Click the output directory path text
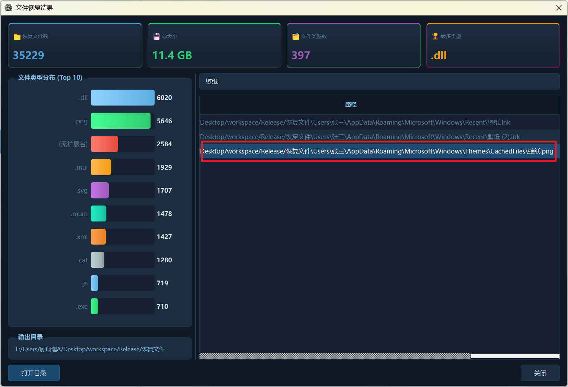 coord(90,349)
